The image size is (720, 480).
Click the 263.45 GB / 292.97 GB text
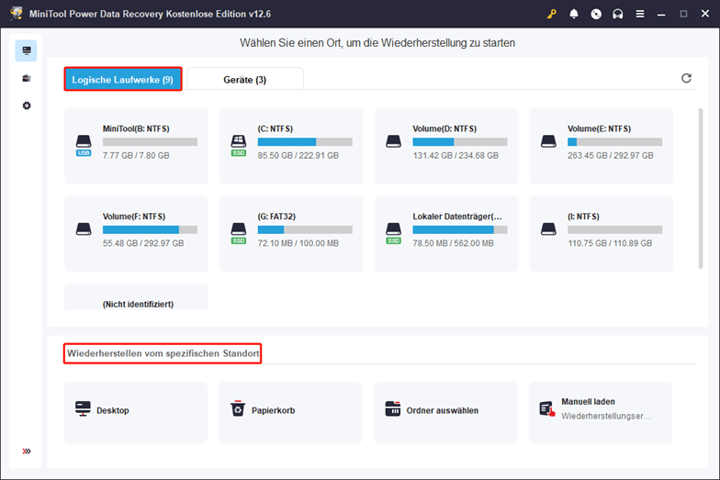[x=610, y=155]
